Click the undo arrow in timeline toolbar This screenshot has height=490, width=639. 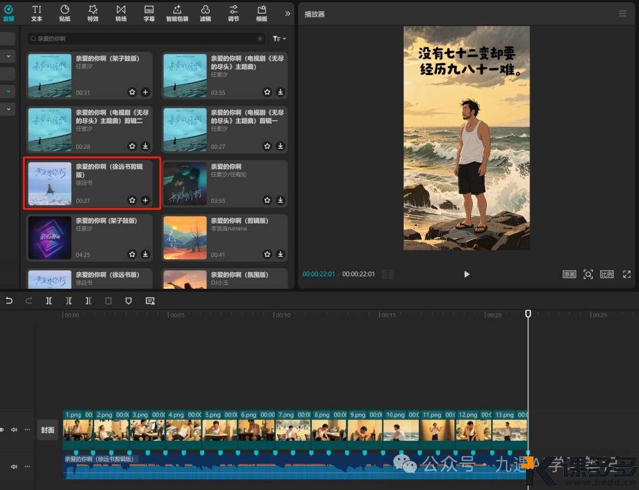coord(9,301)
